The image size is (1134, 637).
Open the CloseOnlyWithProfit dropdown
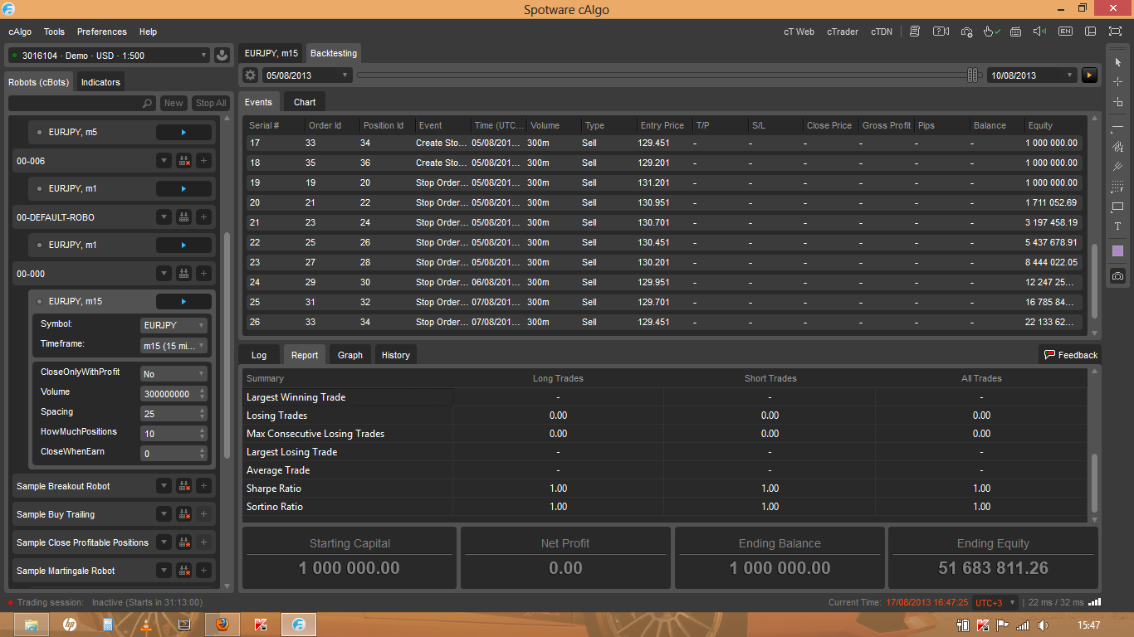pos(174,374)
